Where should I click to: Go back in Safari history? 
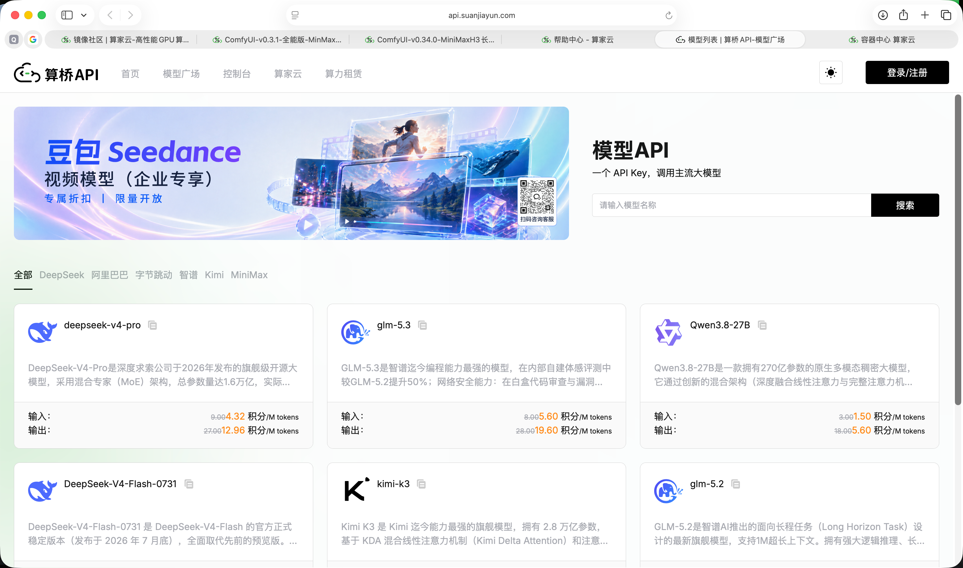coord(110,15)
